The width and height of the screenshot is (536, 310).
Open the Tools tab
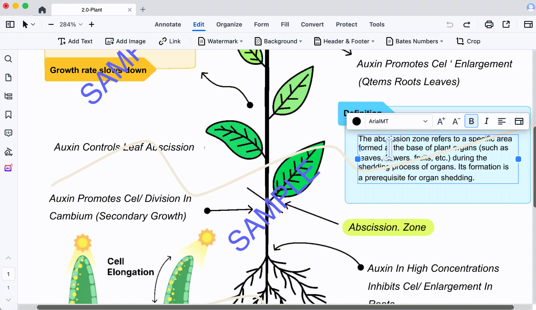point(377,24)
